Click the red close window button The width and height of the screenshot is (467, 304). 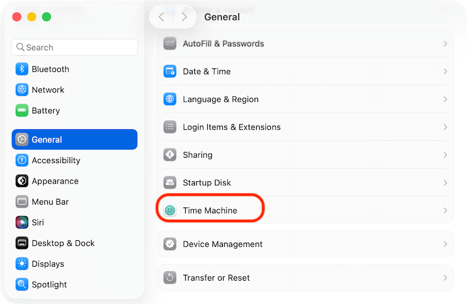[x=17, y=17]
